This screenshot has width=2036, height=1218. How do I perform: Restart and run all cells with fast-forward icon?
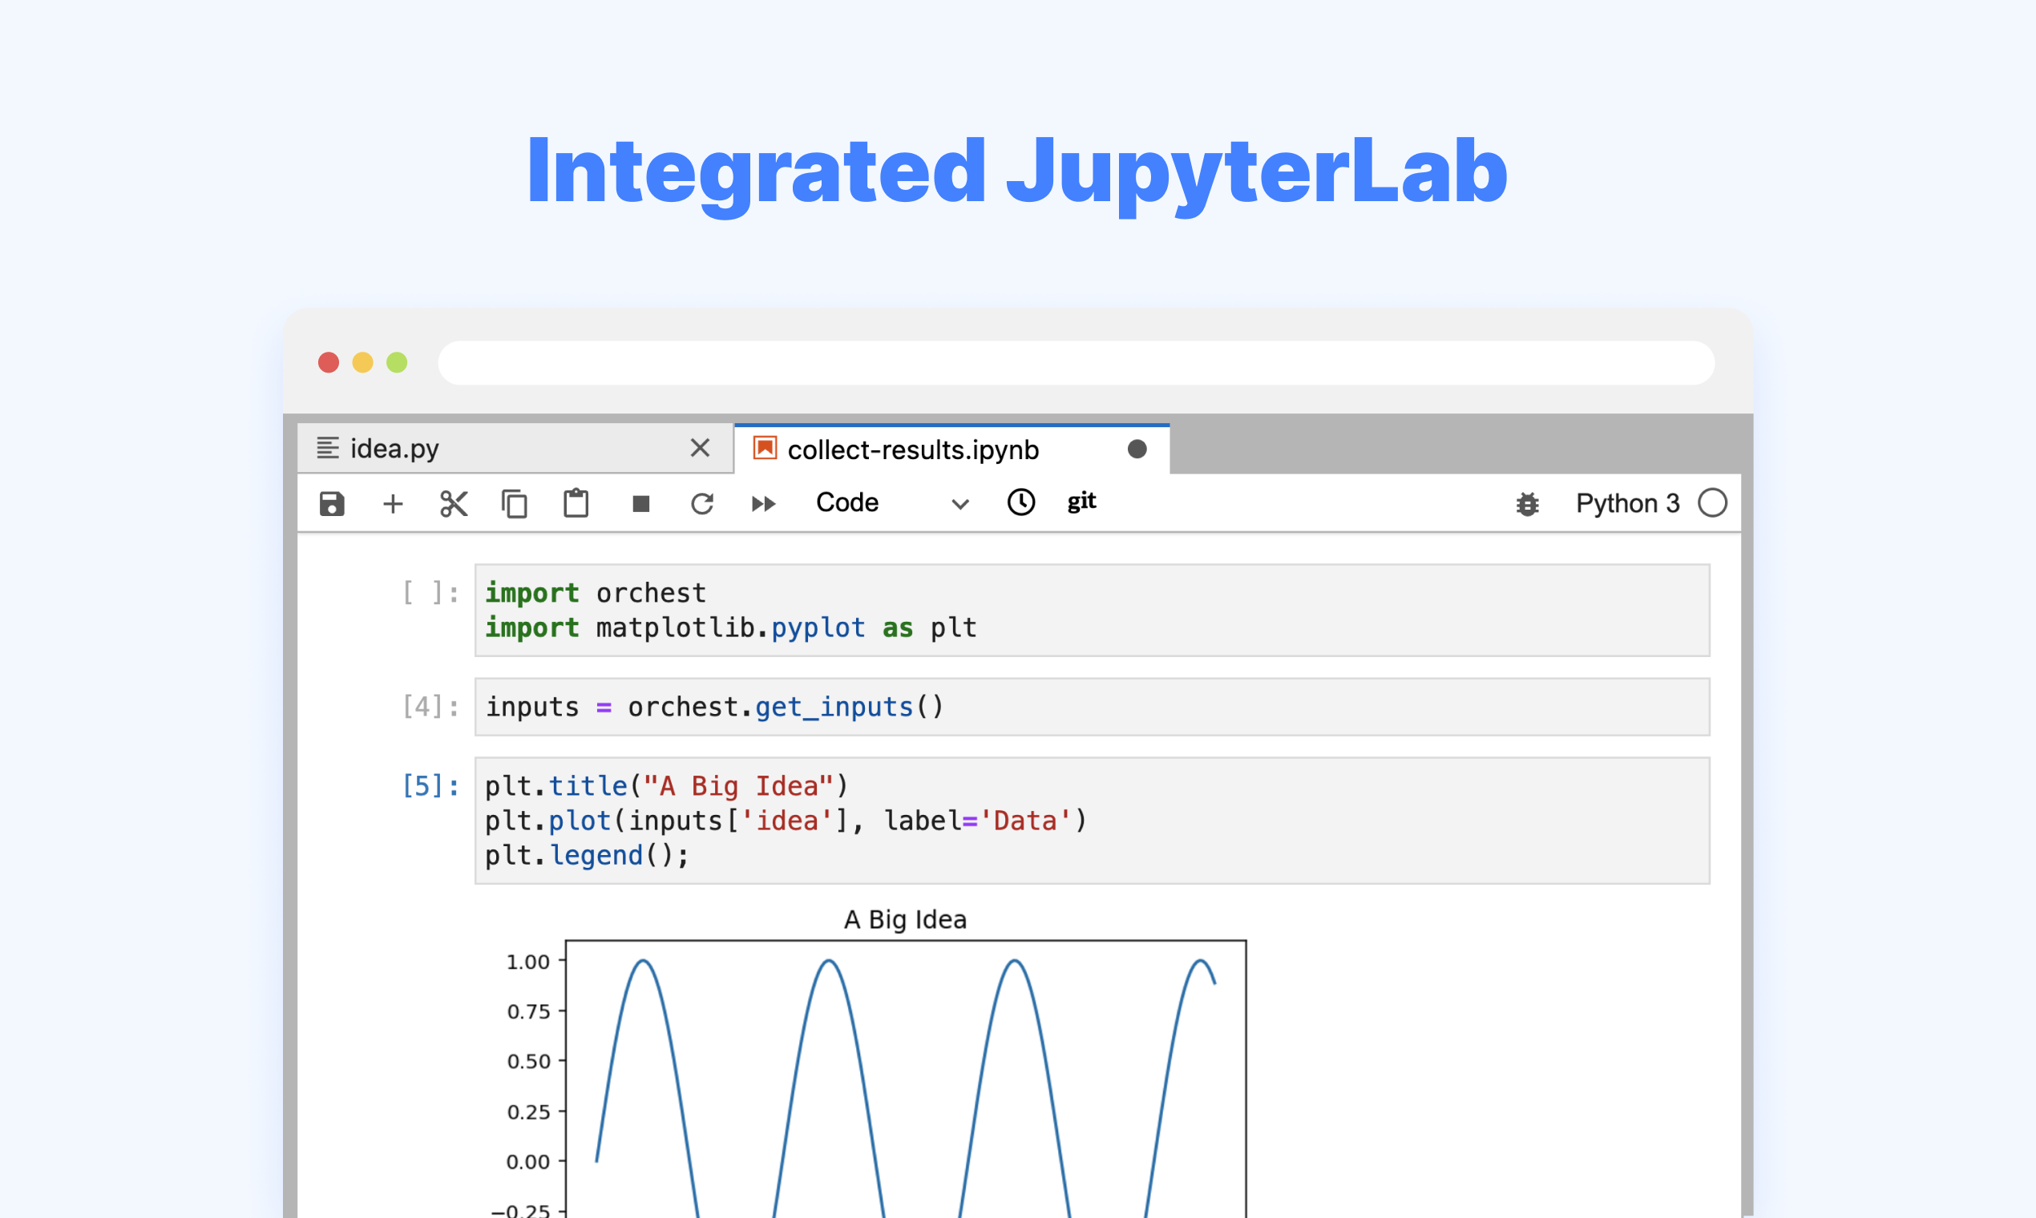coord(763,503)
